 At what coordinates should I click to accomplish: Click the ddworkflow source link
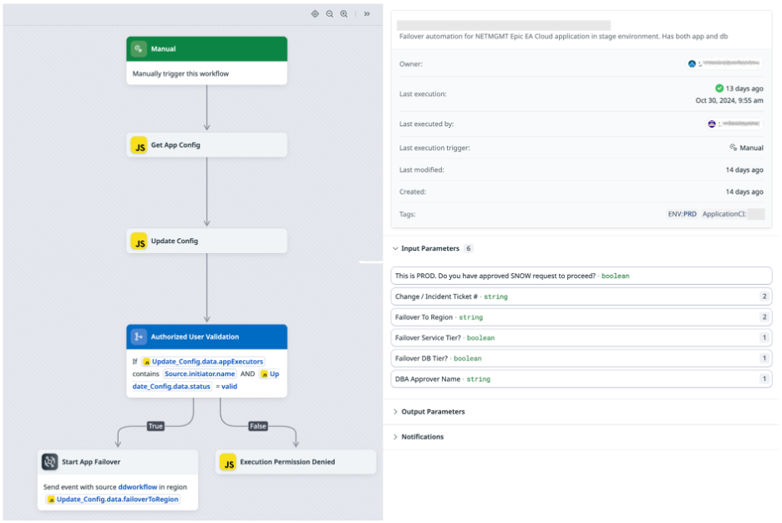[138, 487]
